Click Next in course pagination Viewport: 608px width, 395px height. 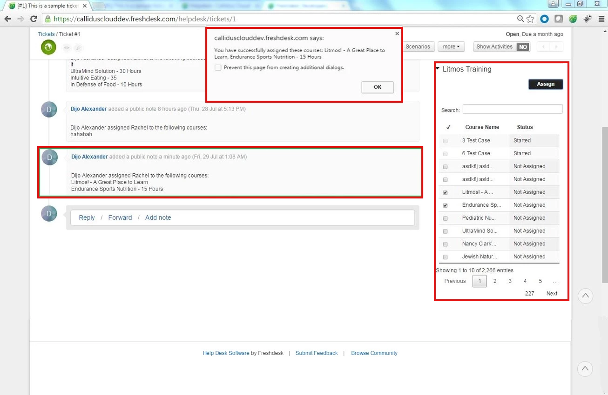click(552, 294)
